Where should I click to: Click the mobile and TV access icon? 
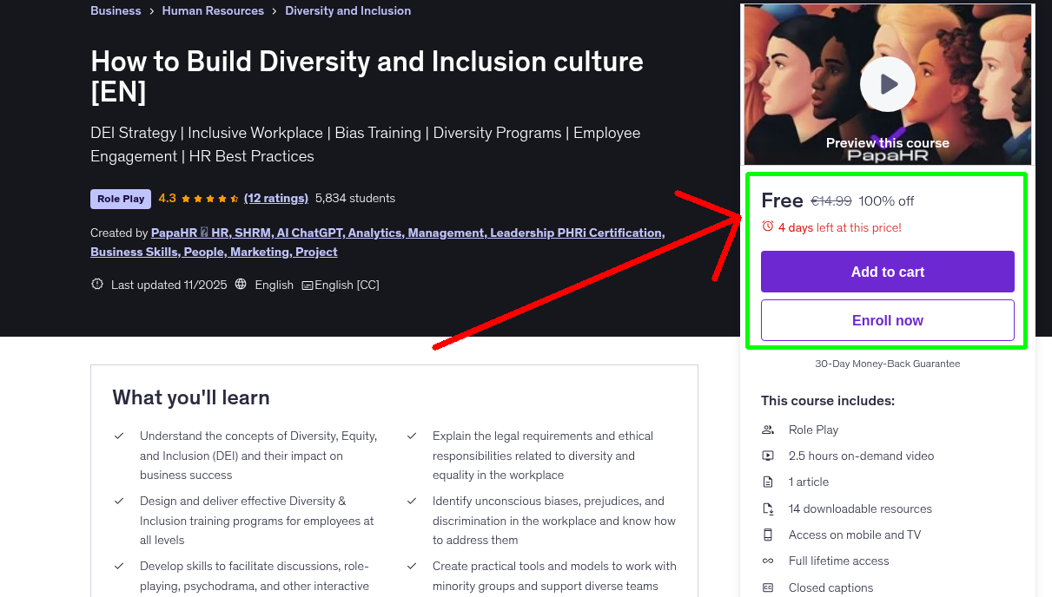click(768, 535)
